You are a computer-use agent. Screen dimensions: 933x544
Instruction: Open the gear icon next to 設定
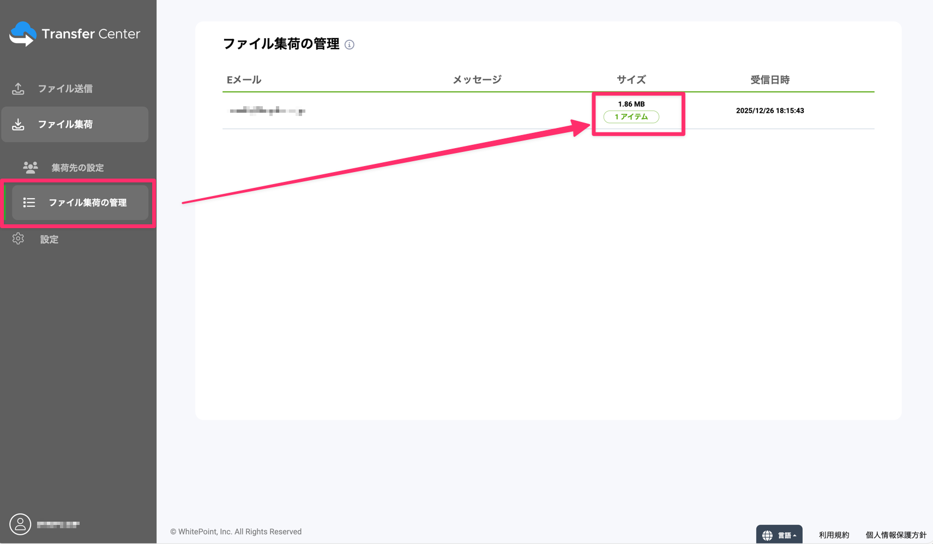tap(18, 239)
